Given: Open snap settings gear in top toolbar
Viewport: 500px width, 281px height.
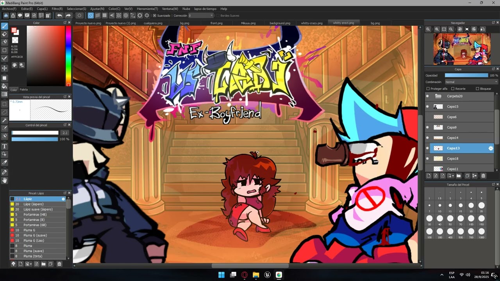Looking at the screenshot, I should click(147, 16).
